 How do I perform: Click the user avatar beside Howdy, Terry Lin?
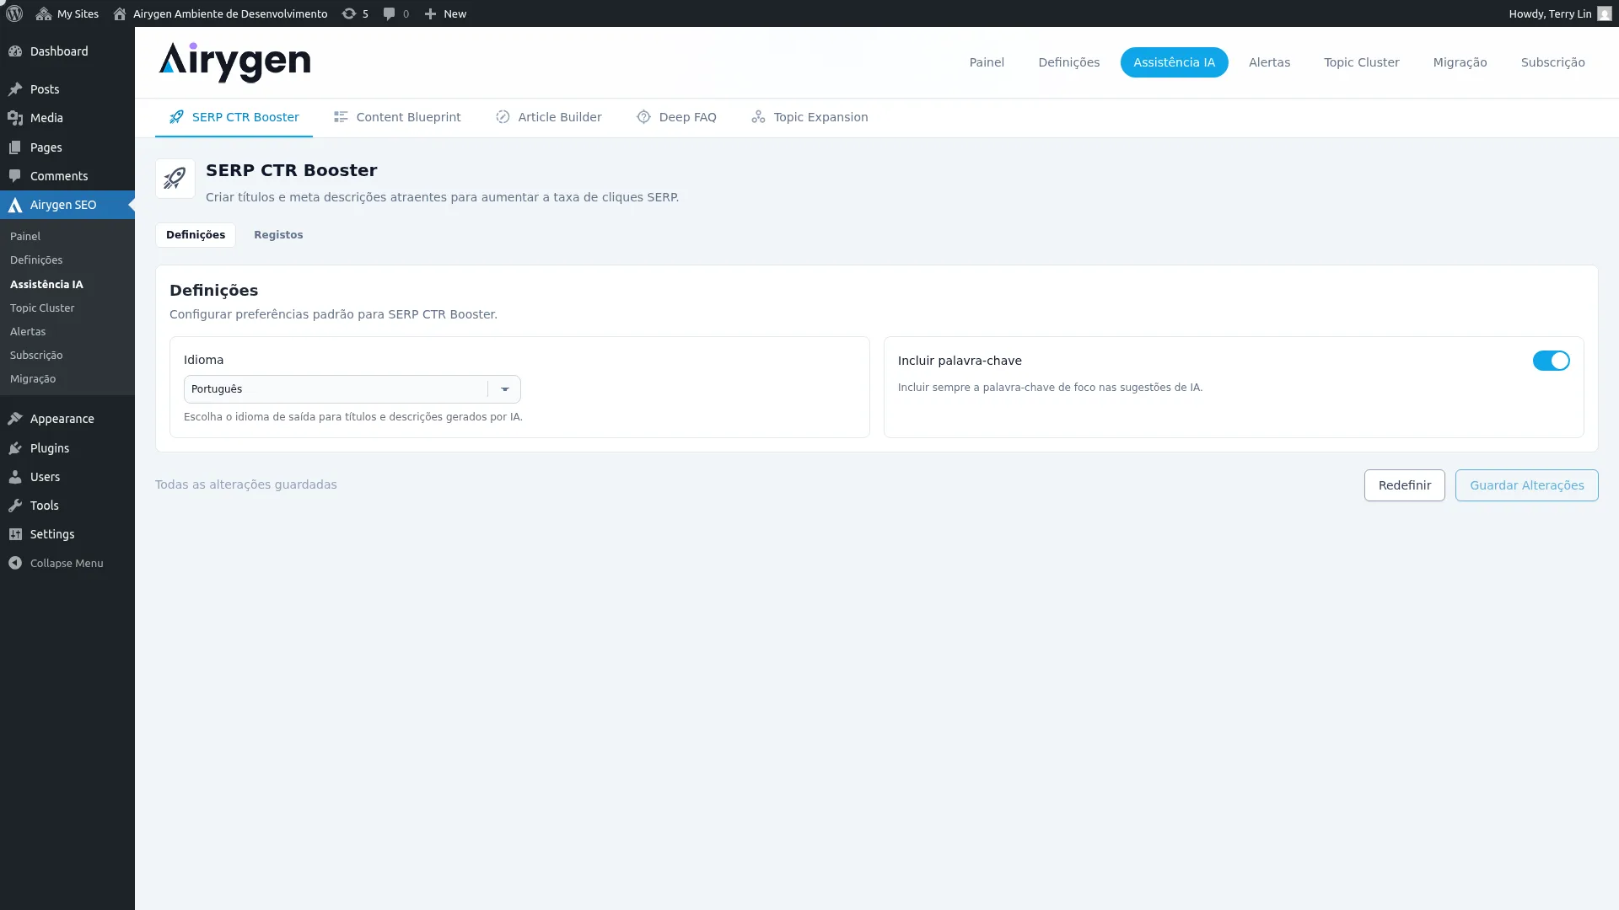(1604, 13)
